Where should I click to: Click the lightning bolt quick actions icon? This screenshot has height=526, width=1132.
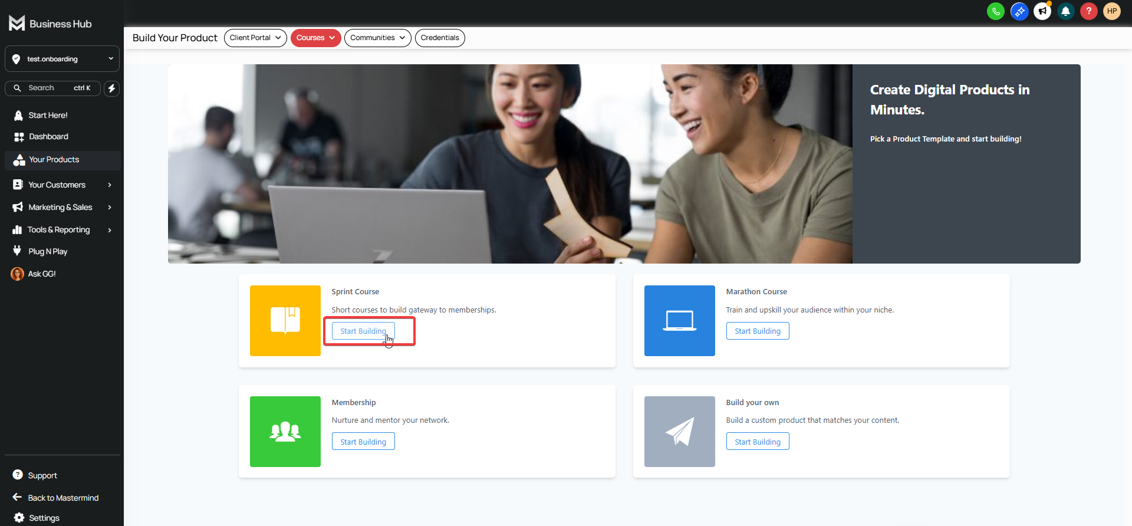112,88
